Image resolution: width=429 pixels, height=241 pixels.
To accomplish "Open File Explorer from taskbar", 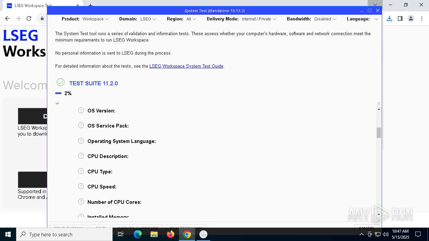I will (x=154, y=234).
